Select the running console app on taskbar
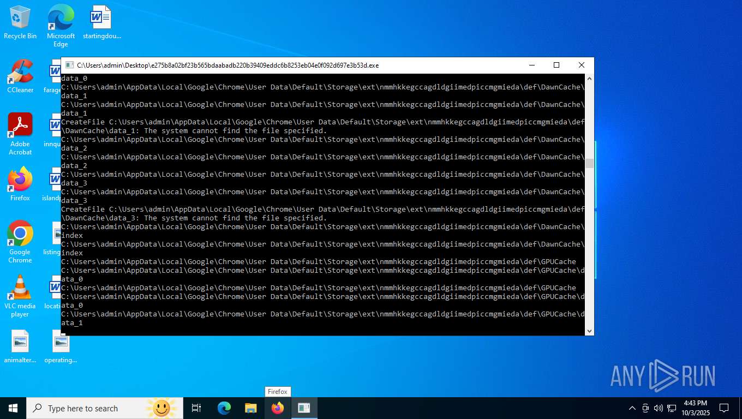 click(304, 408)
